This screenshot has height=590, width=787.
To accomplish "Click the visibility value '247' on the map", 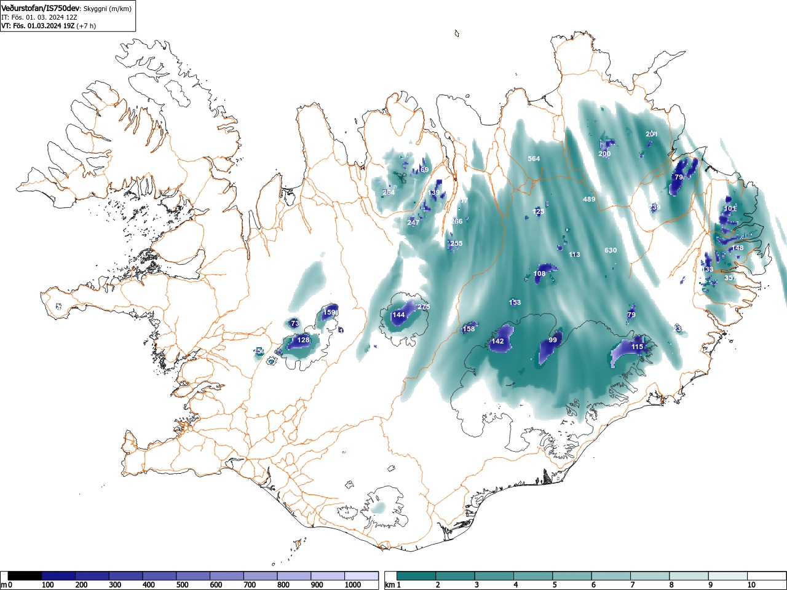I will coord(413,222).
